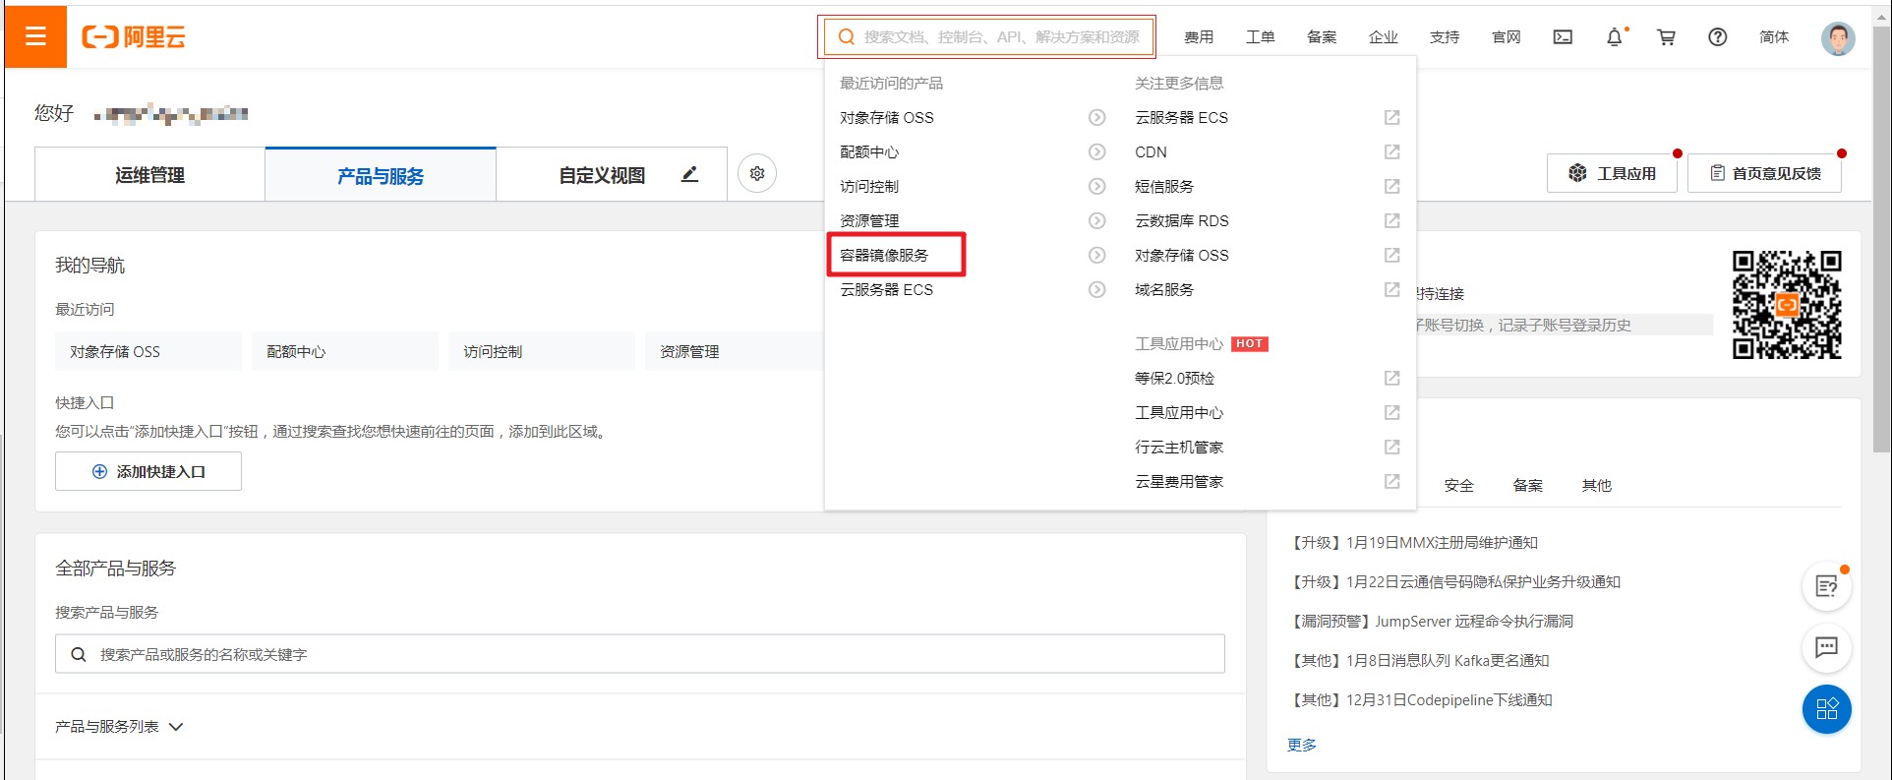
Task: Click 配额中心 recent visit card
Action: pyautogui.click(x=345, y=351)
